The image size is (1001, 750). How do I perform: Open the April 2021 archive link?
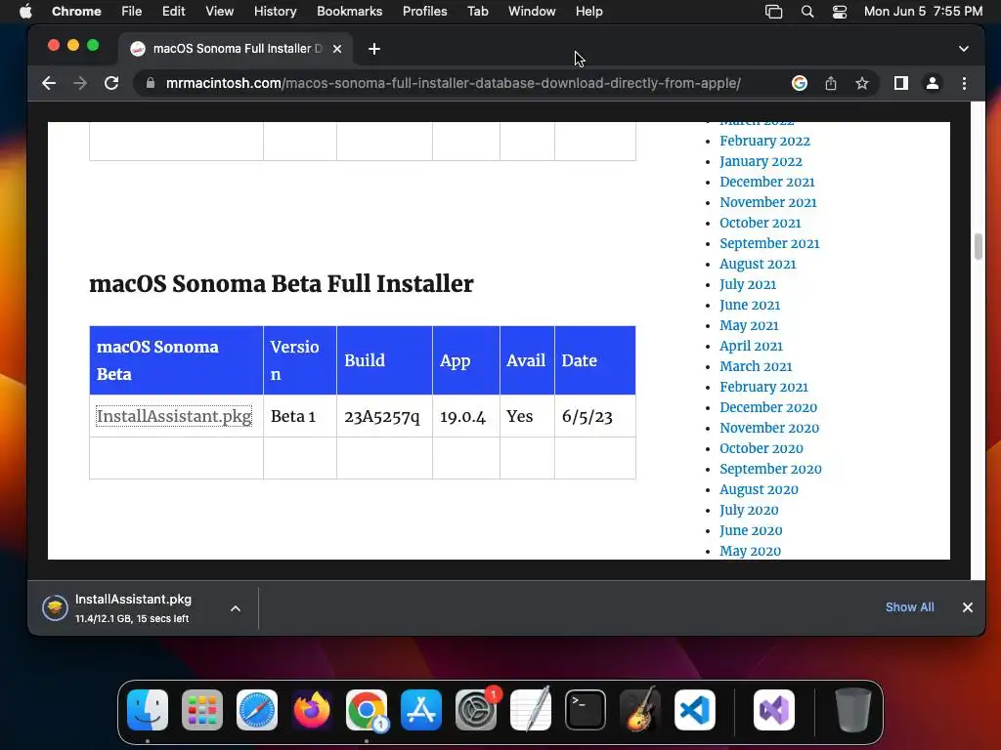point(751,346)
